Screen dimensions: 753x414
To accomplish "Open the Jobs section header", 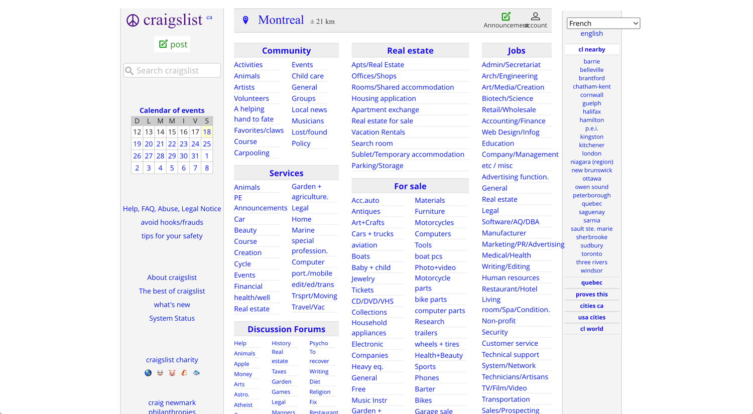I will [x=517, y=51].
